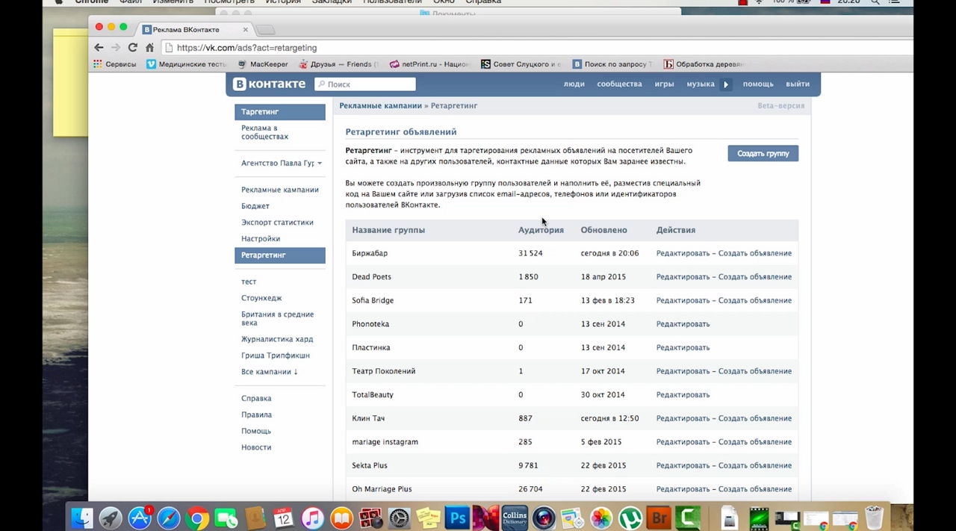Screen dimensions: 956x531
Task: Expand the Агентство Павла Гур account dropdown
Action: click(x=282, y=163)
